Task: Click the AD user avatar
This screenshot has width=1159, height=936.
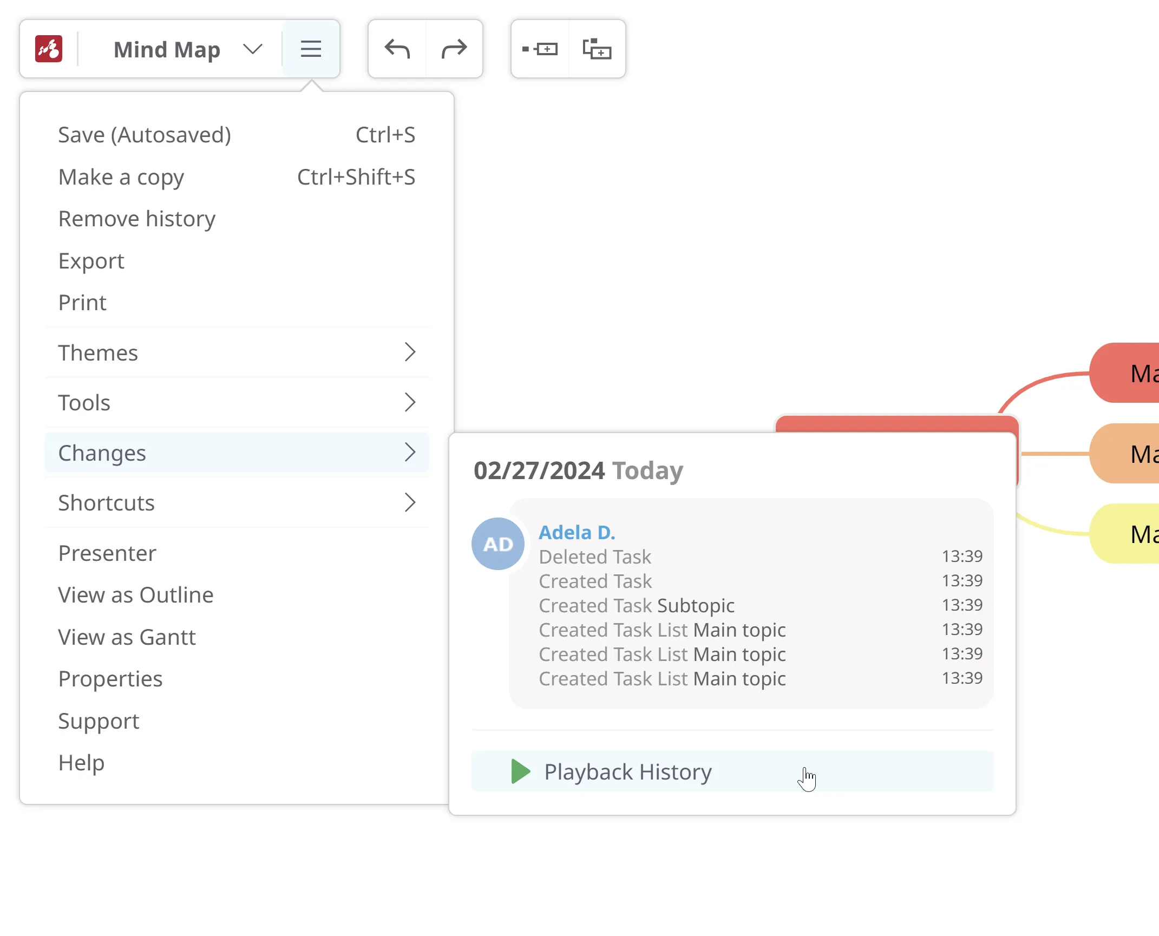Action: pyautogui.click(x=497, y=544)
